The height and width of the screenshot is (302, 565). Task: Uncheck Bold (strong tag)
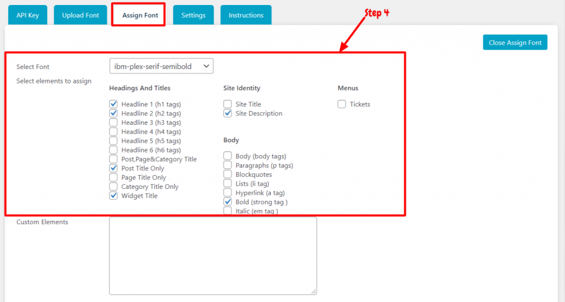click(227, 202)
